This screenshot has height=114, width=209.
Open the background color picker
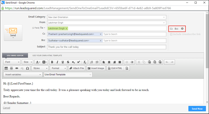coord(45,62)
